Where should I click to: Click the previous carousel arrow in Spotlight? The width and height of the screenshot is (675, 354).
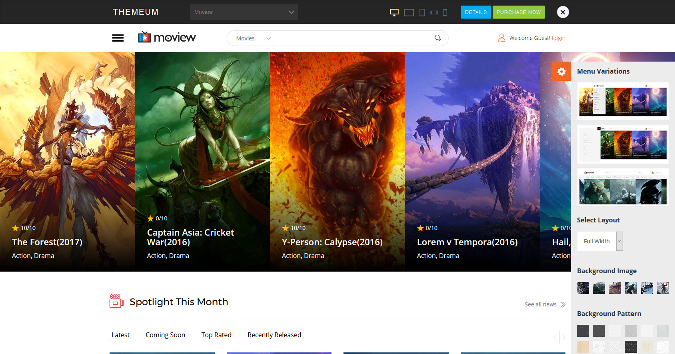point(555,337)
